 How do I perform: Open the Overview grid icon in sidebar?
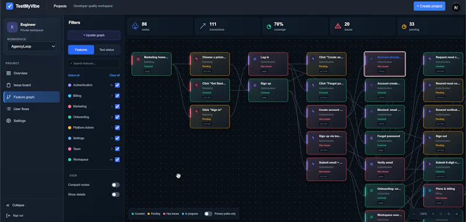9,73
